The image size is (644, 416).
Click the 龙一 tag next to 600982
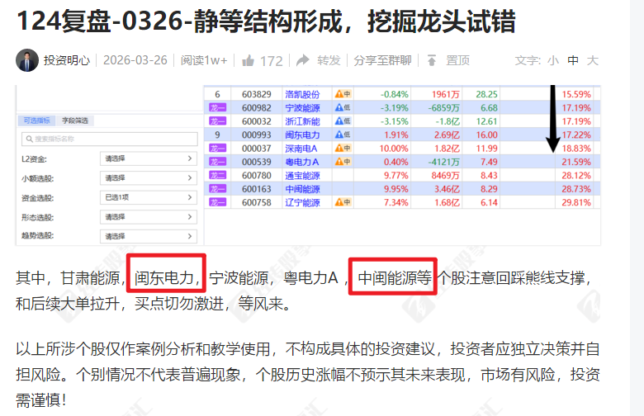click(x=218, y=107)
